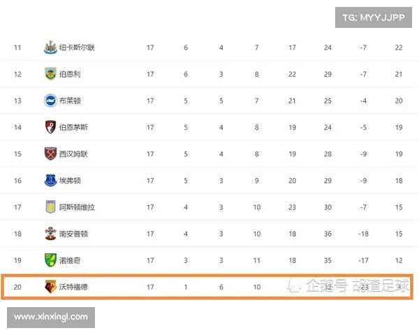Click the Brighton club crest icon
The height and width of the screenshot is (335, 419).
point(50,100)
